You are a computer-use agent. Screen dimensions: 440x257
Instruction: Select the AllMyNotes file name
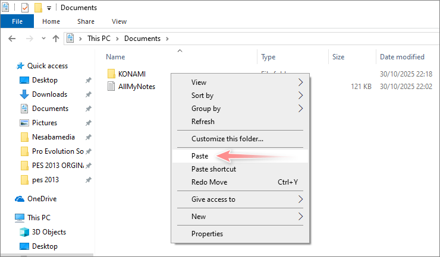137,87
